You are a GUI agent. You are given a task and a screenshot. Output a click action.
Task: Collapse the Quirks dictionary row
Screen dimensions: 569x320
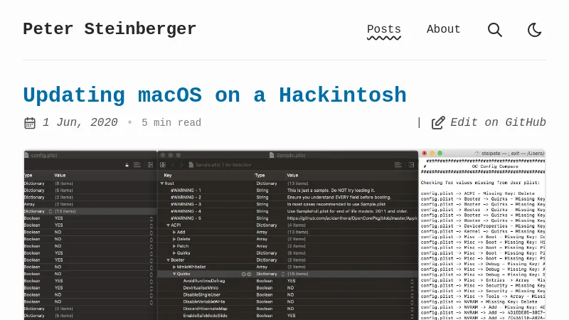[x=173, y=274]
